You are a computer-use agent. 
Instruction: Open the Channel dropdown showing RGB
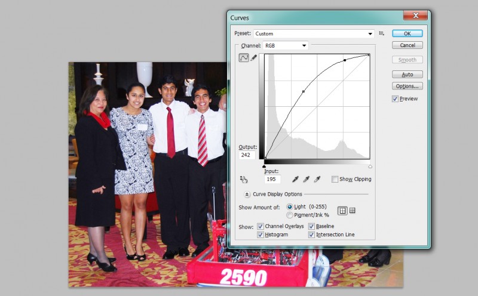(286, 46)
